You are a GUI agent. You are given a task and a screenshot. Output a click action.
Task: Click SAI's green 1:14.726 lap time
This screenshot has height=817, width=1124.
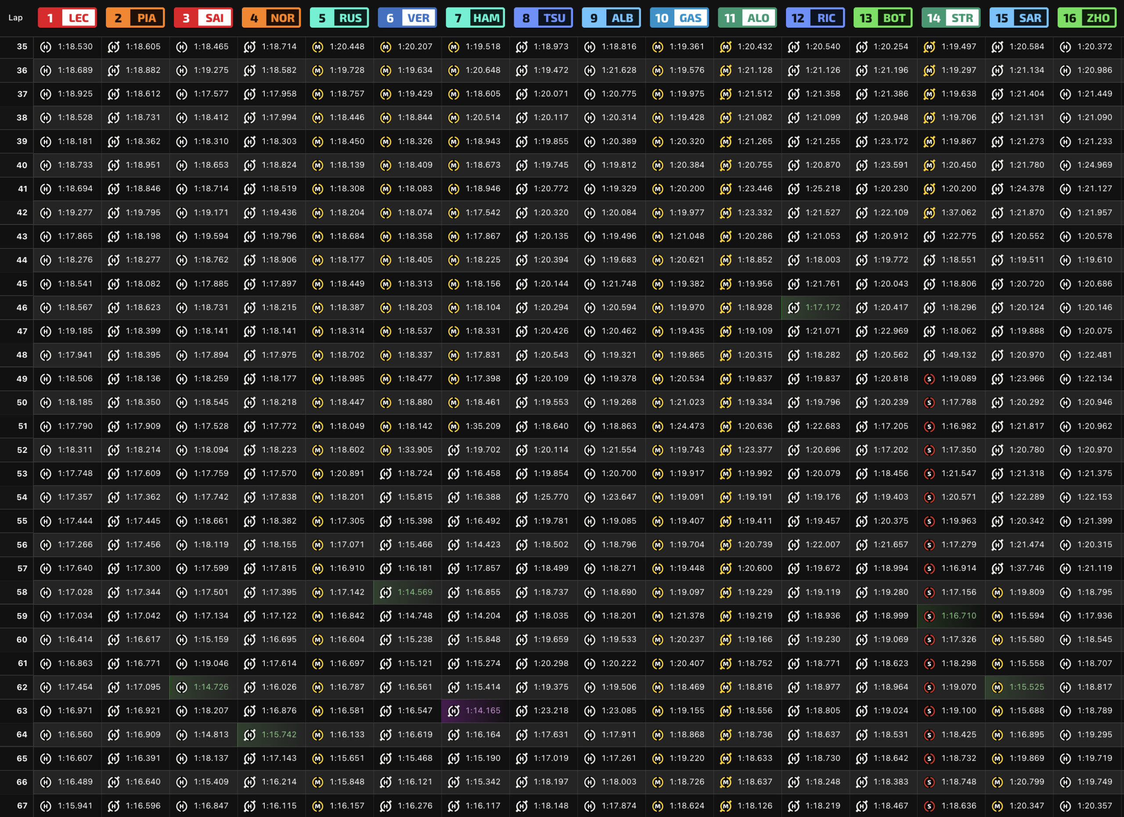point(211,687)
